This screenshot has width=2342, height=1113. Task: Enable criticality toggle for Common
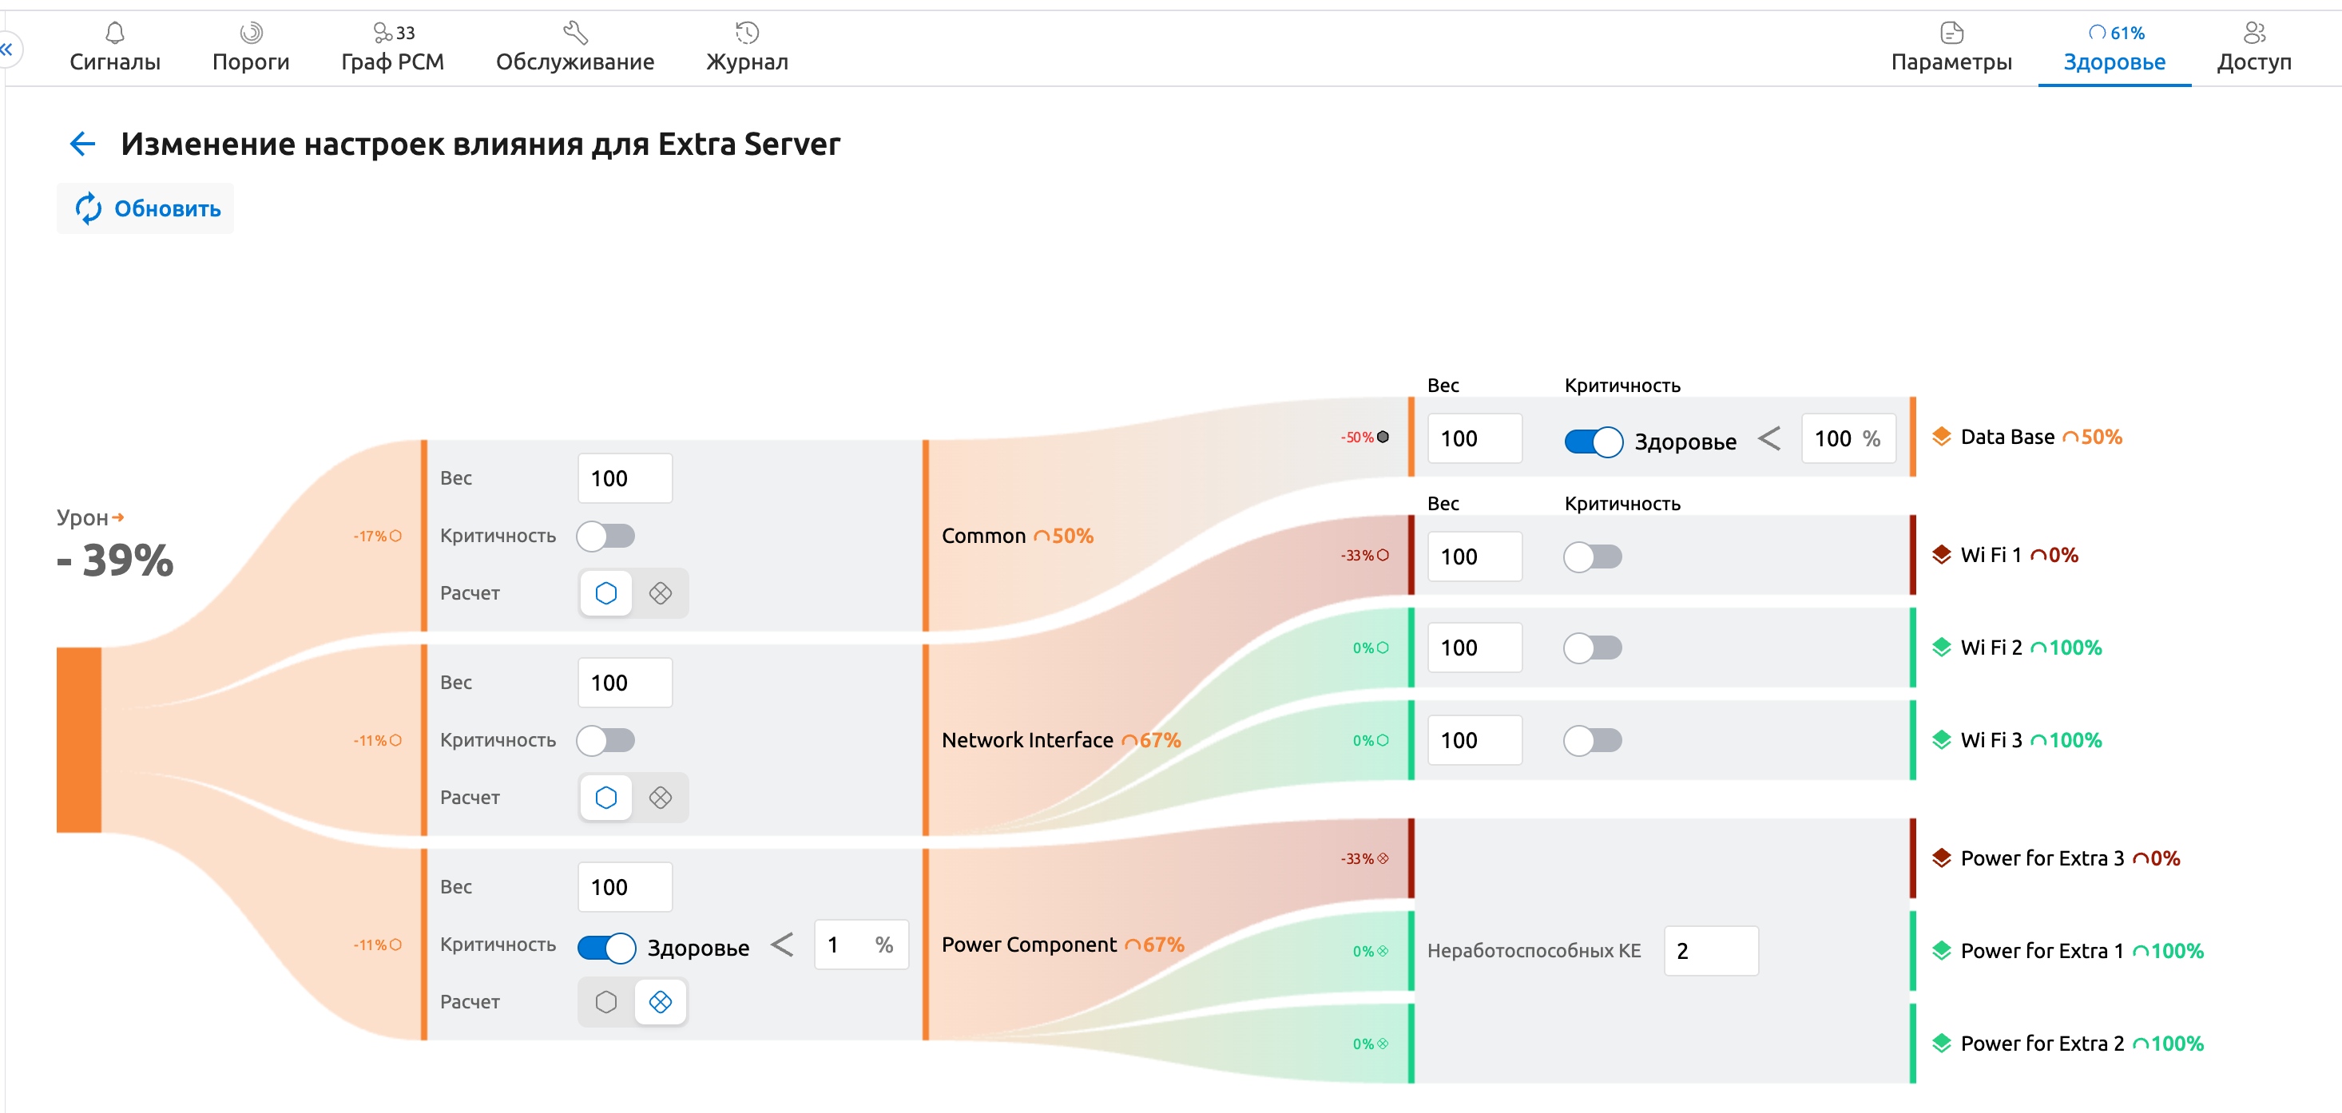[605, 536]
